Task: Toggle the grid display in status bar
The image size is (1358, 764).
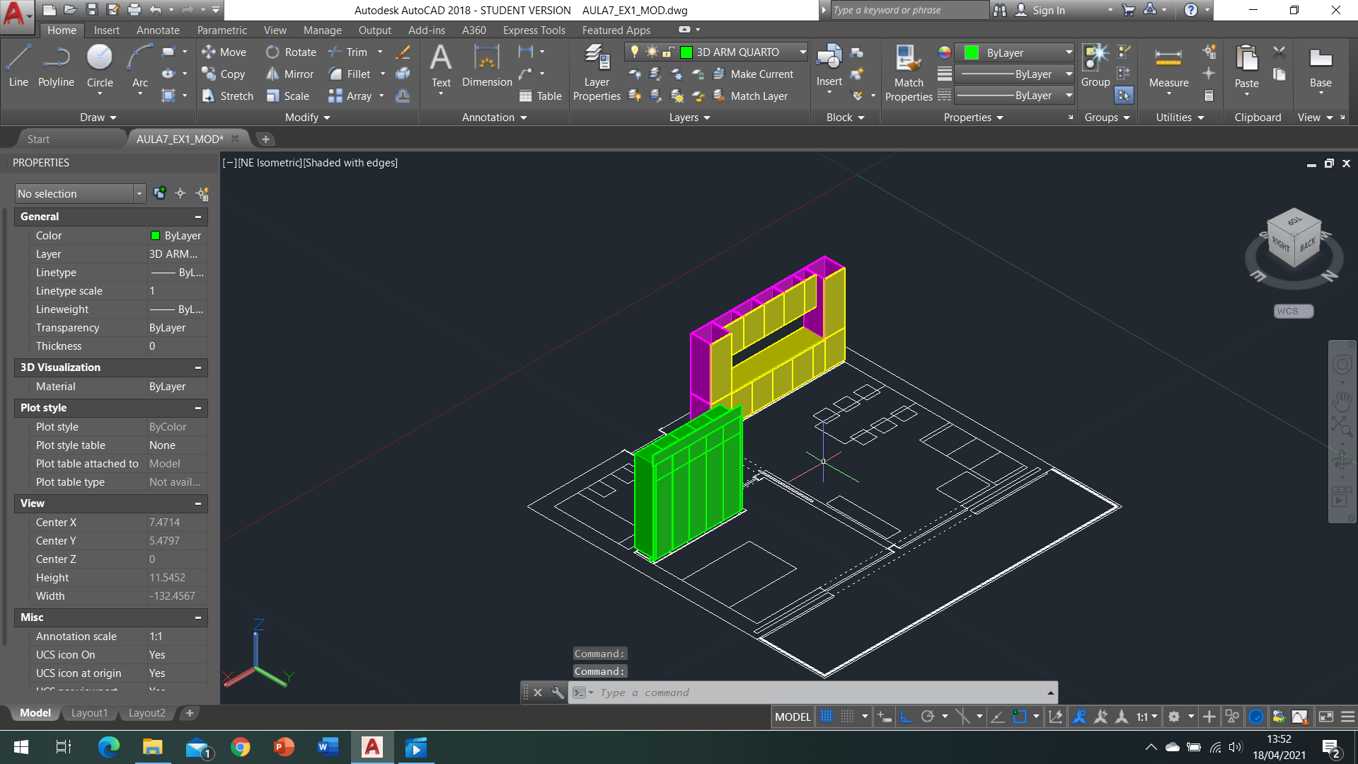Action: coord(827,717)
